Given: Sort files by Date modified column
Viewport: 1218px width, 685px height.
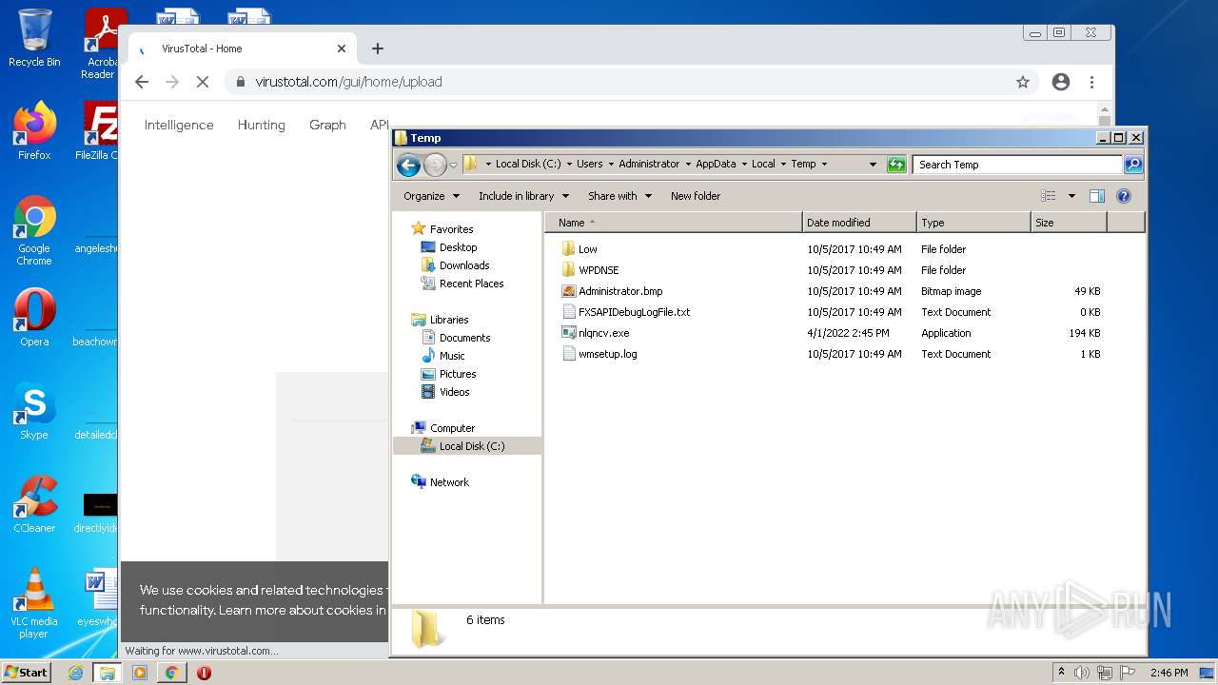Looking at the screenshot, I should click(x=859, y=223).
